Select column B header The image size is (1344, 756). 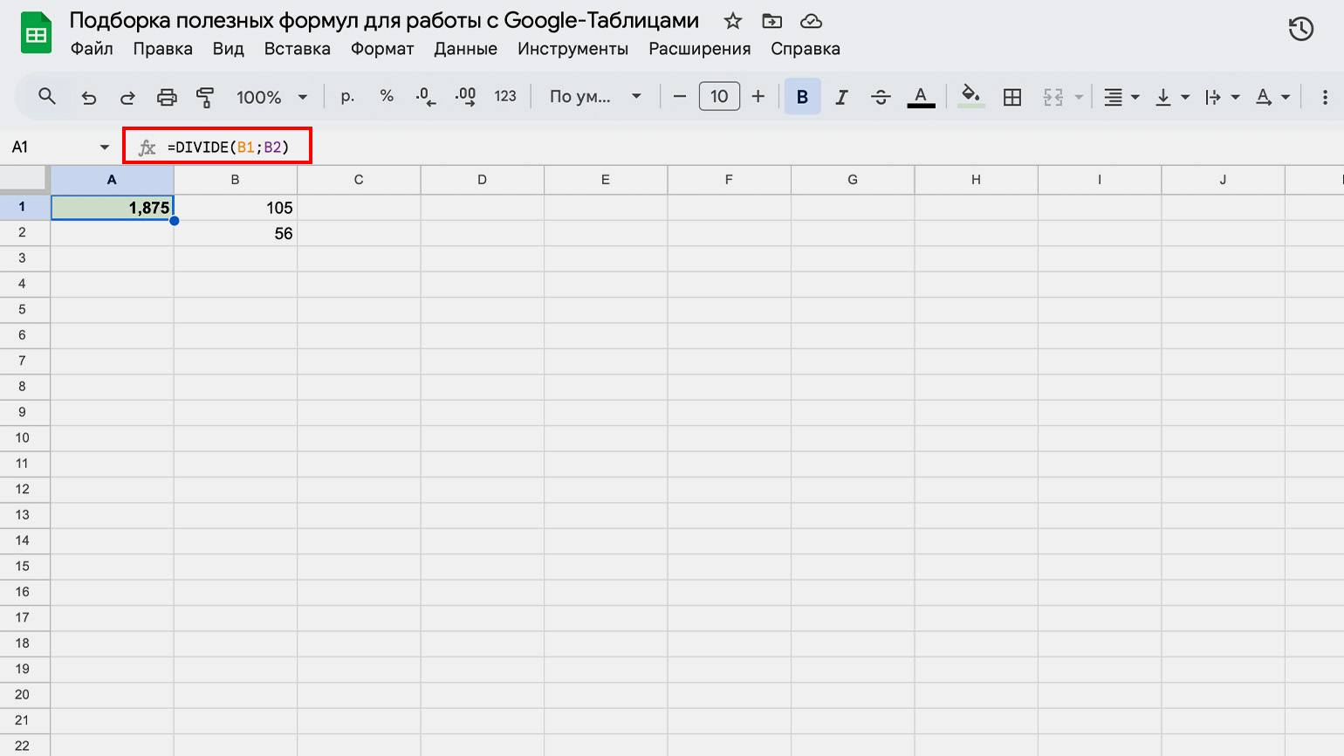coord(235,180)
